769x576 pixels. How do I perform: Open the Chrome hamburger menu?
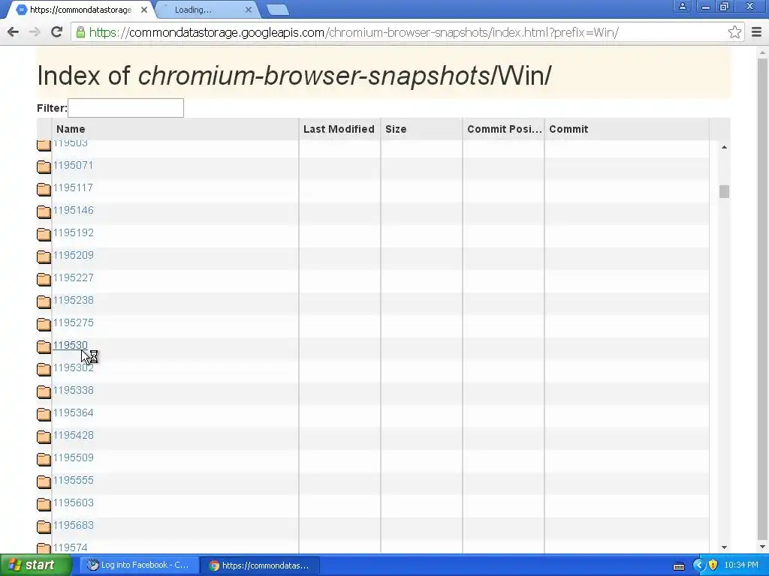pyautogui.click(x=756, y=32)
